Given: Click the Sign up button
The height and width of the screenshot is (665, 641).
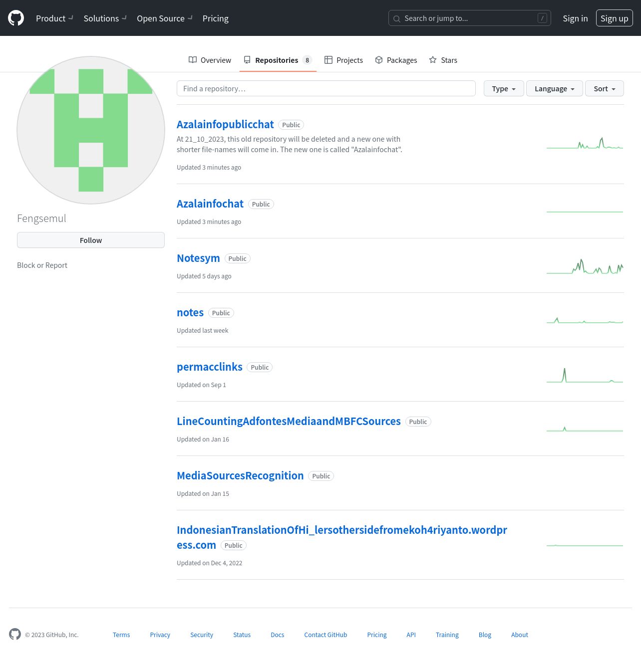Looking at the screenshot, I should pos(614,18).
